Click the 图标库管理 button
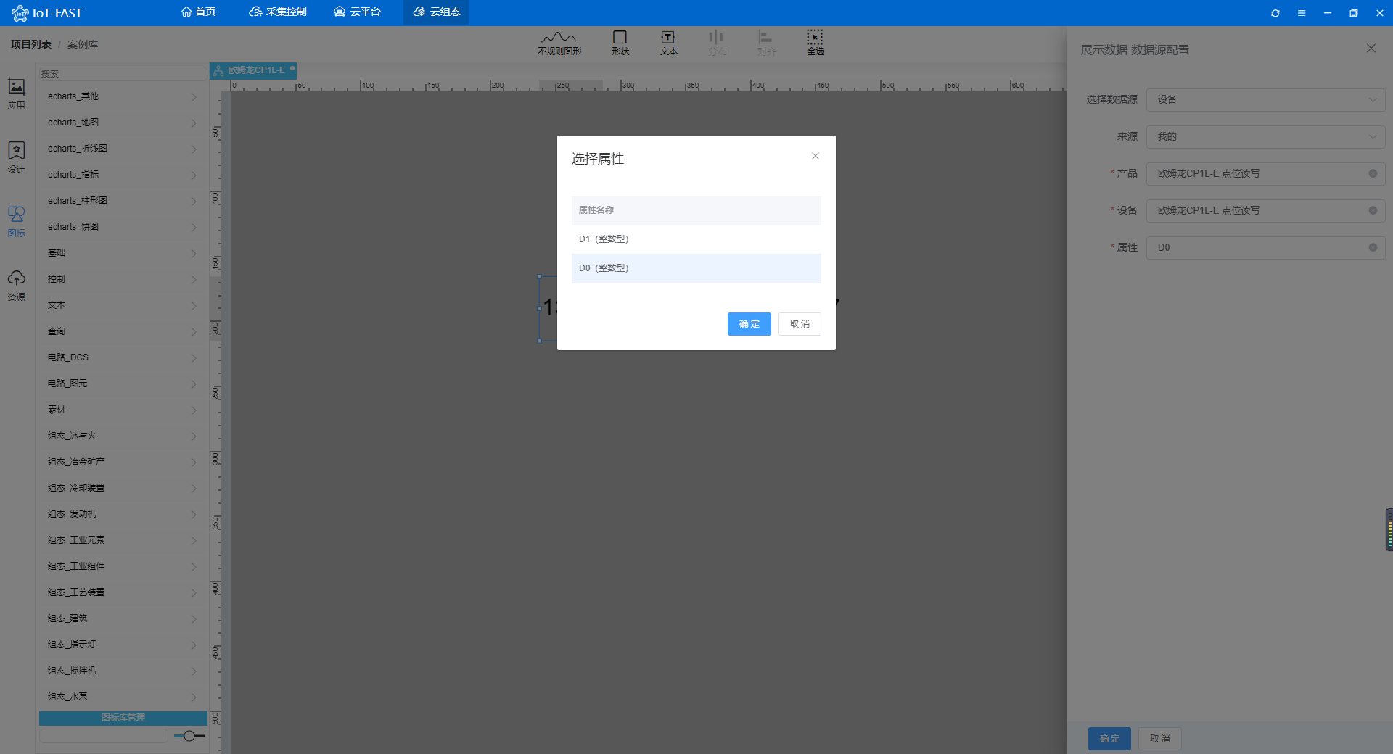Image resolution: width=1393 pixels, height=754 pixels. click(x=123, y=718)
